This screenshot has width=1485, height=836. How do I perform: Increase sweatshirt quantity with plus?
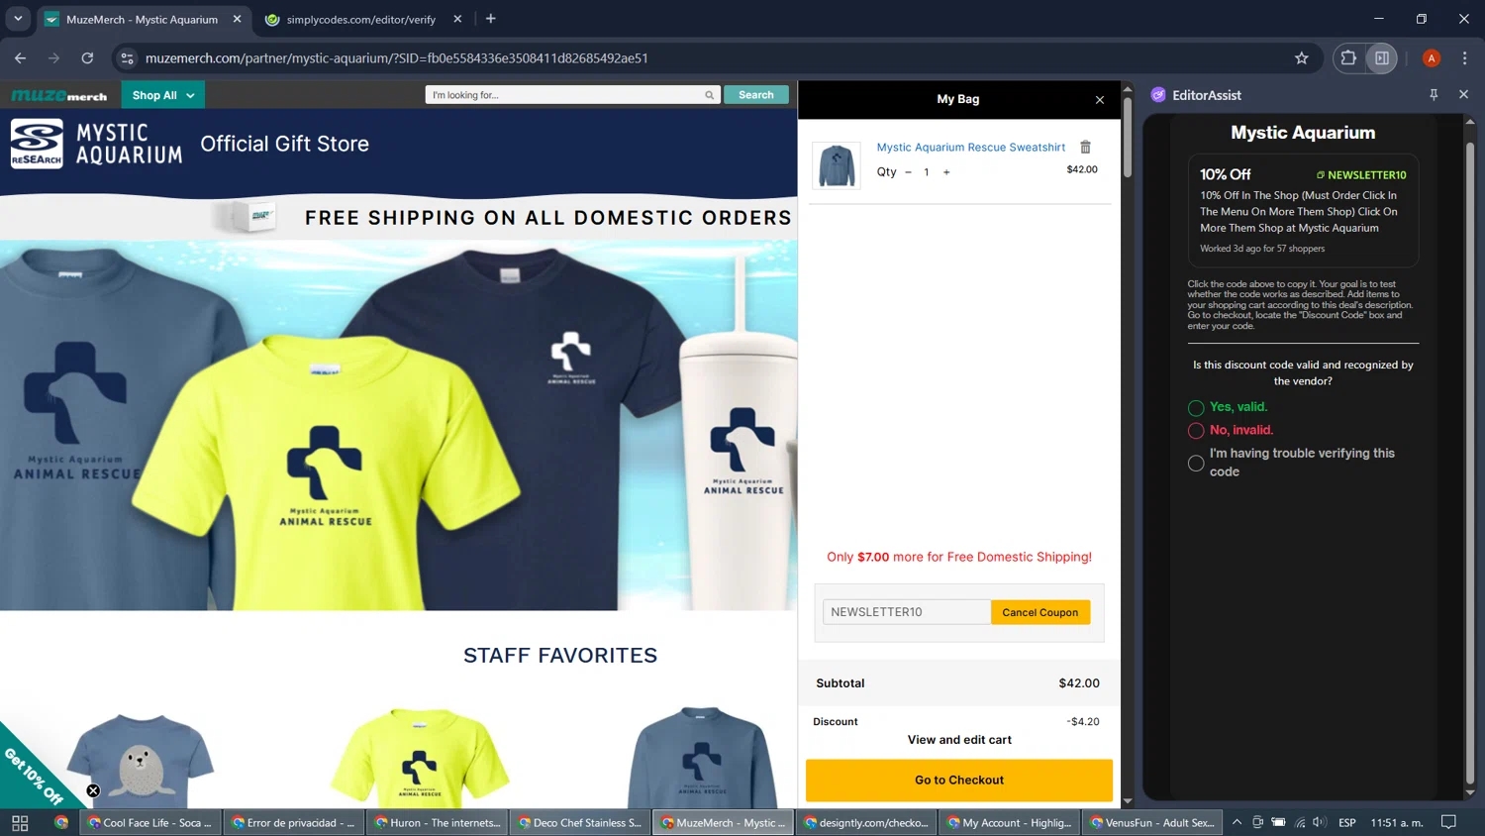[x=946, y=172]
